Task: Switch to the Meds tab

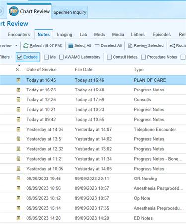Action: pos(100,35)
